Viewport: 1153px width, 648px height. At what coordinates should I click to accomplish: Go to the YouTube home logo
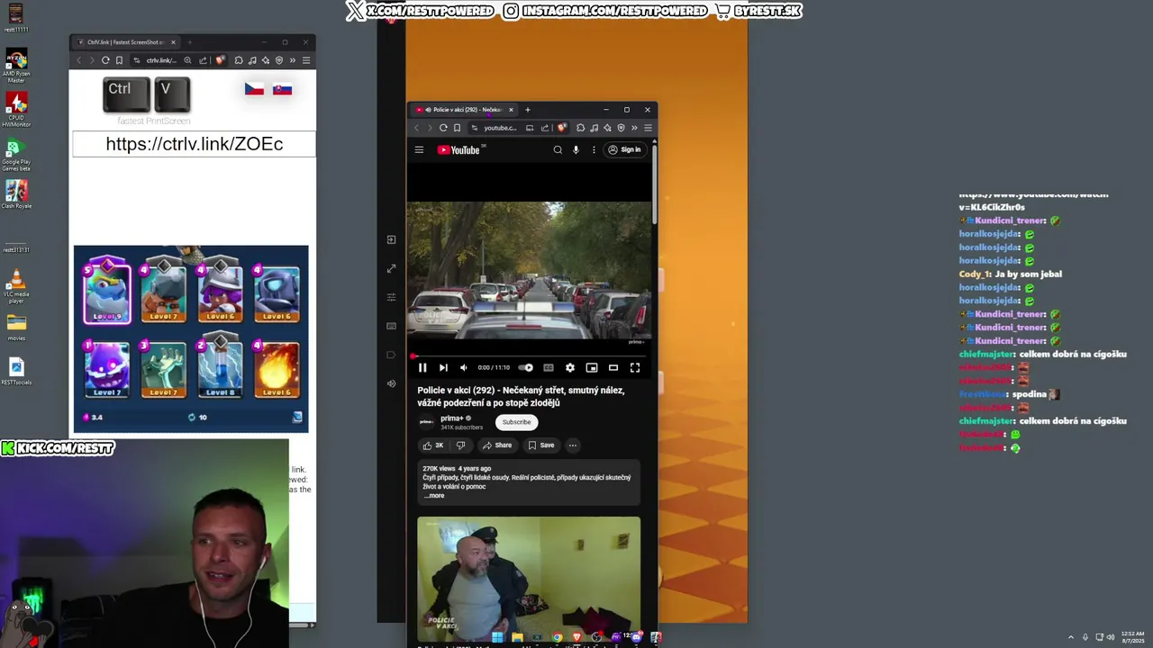coord(458,150)
